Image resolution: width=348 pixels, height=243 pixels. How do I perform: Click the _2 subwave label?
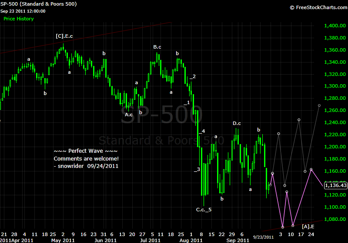(x=193, y=76)
